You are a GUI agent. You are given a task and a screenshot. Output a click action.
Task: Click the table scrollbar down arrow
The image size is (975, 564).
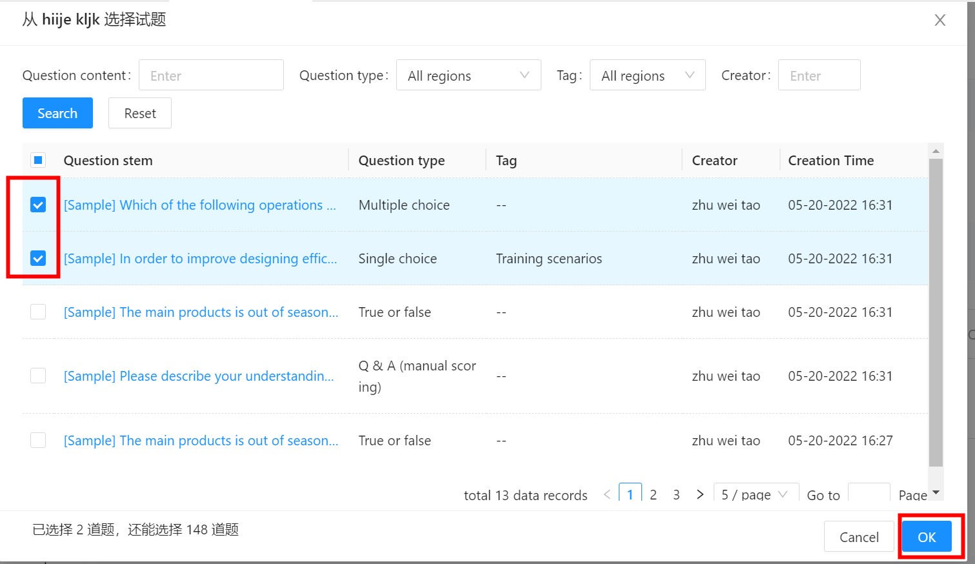click(936, 492)
